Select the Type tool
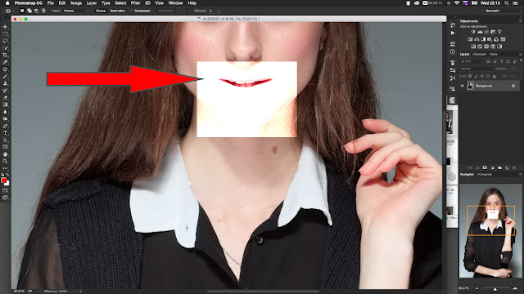 click(x=5, y=133)
